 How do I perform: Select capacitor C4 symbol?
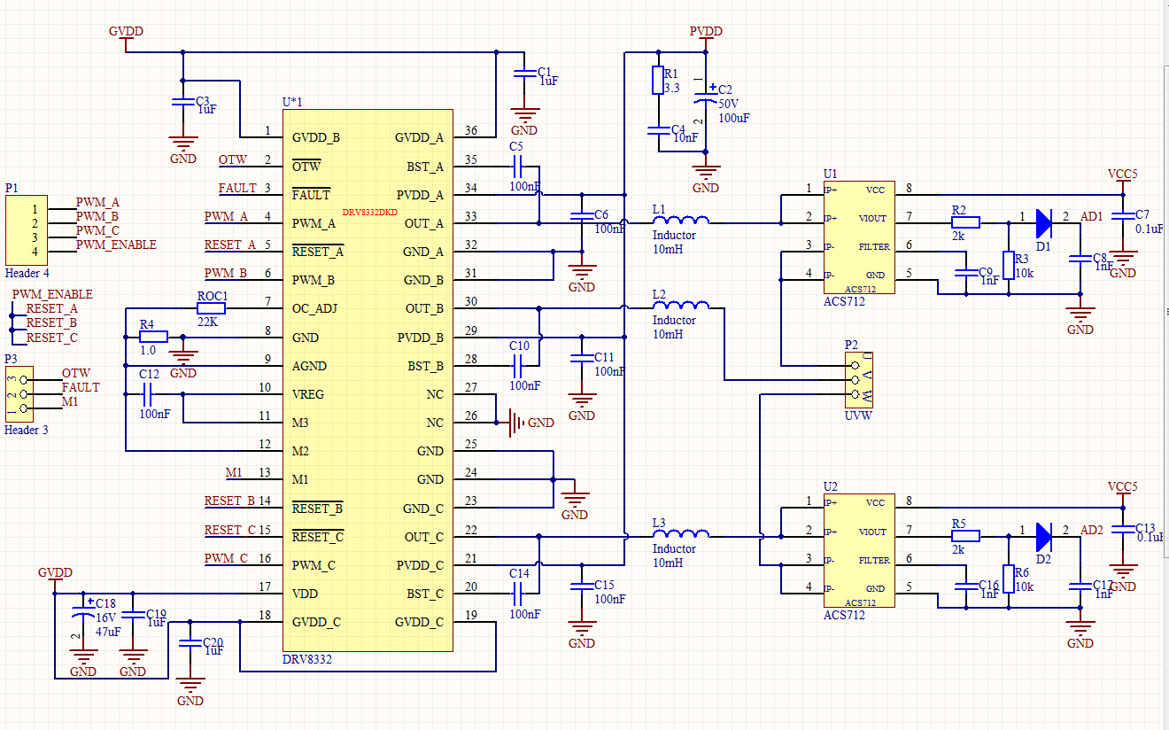click(x=657, y=130)
